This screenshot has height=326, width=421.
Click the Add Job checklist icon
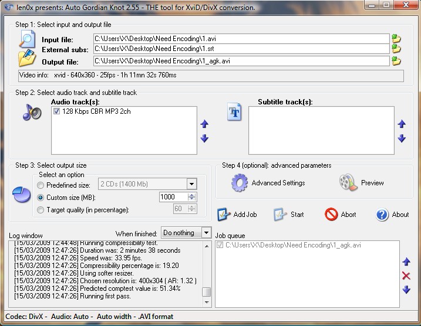click(x=224, y=215)
